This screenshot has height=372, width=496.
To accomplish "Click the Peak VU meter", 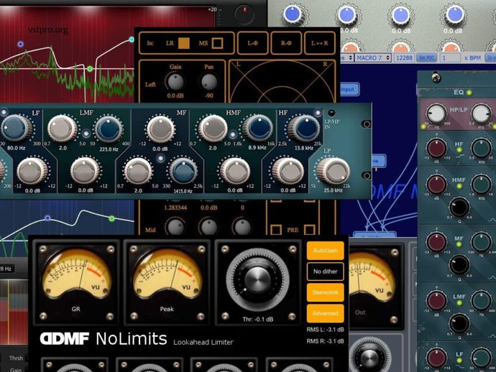I will (167, 274).
